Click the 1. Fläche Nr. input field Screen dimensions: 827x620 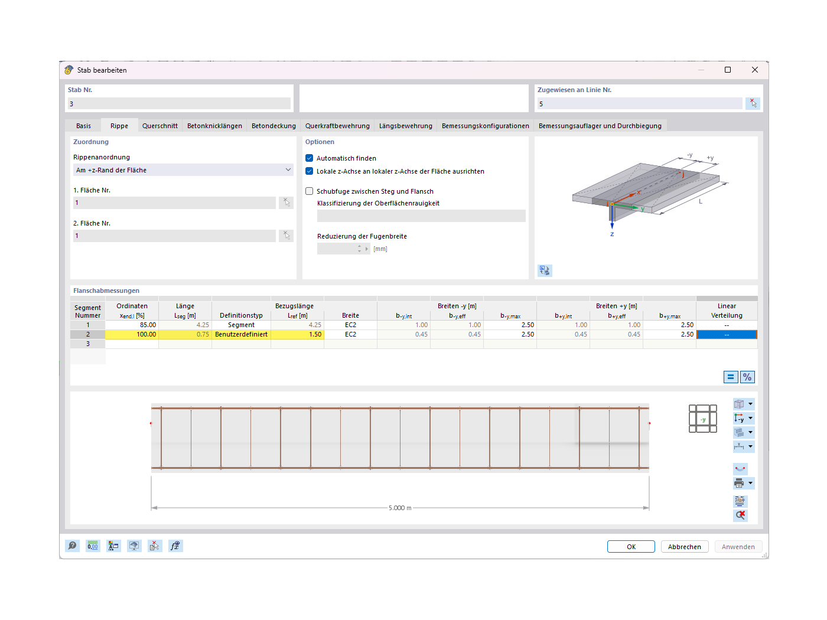[174, 203]
